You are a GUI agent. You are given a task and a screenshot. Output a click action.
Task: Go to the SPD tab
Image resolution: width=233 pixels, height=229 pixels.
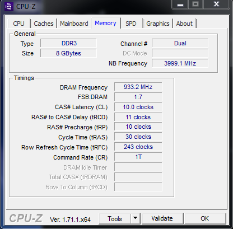[131, 24]
